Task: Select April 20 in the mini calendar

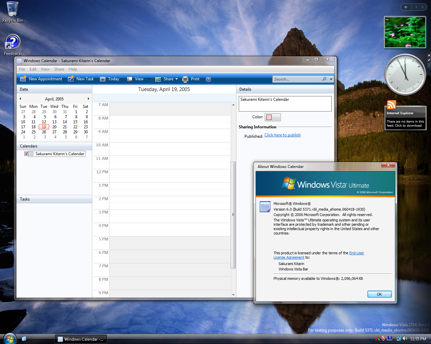Action: (54, 127)
